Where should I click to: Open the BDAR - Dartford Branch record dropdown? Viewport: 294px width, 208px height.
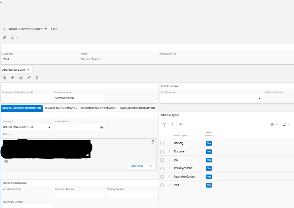(45, 29)
